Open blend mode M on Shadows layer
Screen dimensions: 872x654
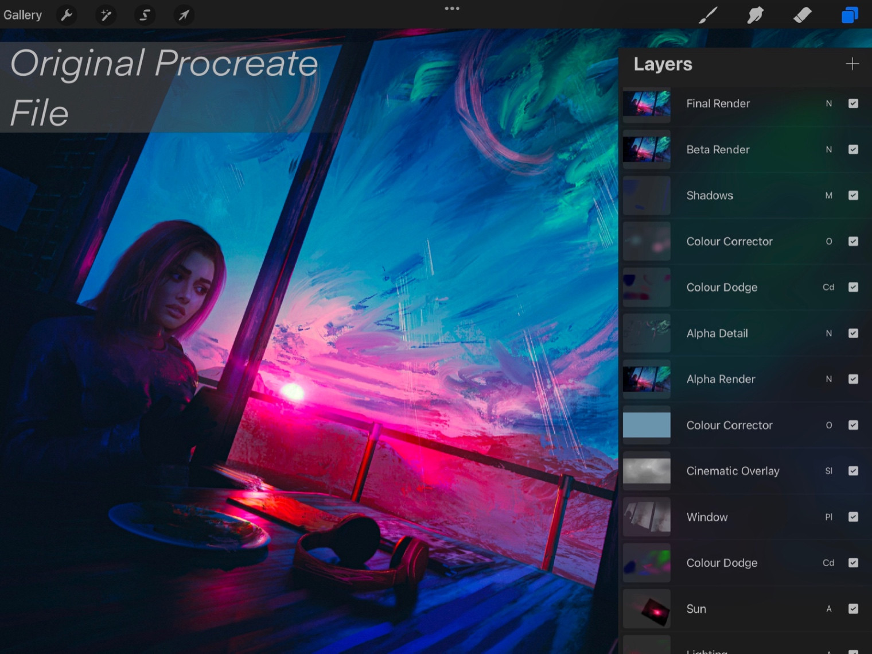[x=829, y=195]
